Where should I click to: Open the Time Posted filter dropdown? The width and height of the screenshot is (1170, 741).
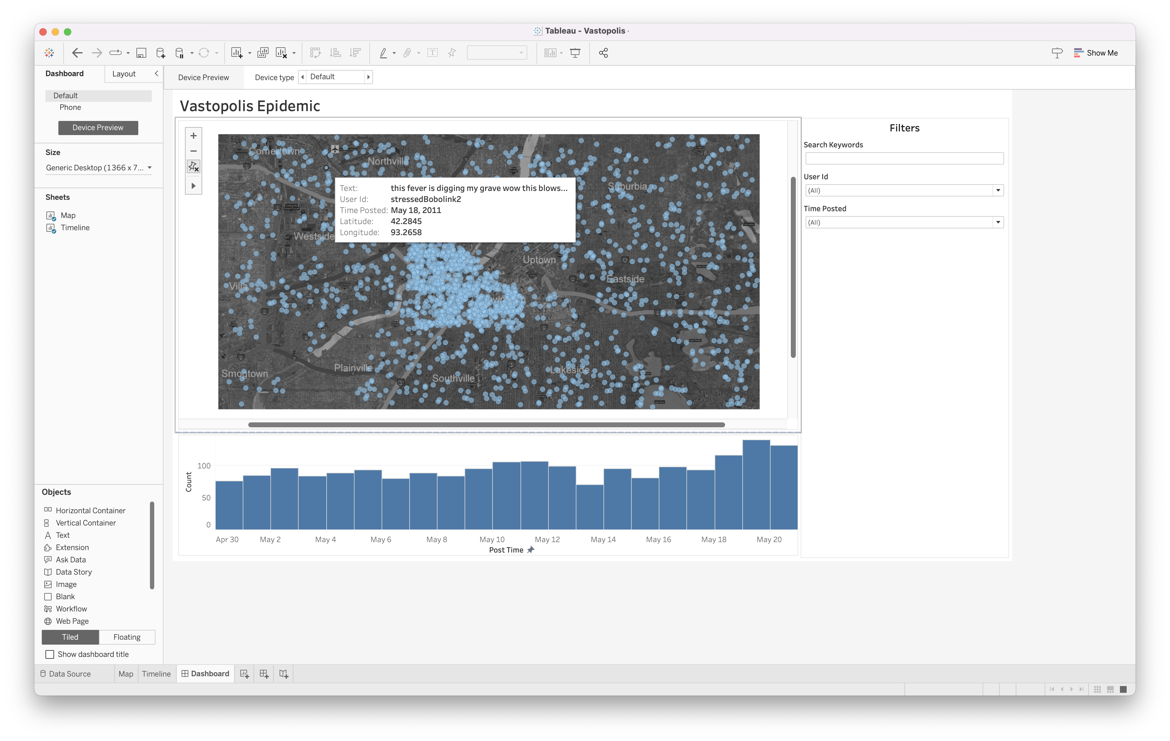pyautogui.click(x=998, y=223)
